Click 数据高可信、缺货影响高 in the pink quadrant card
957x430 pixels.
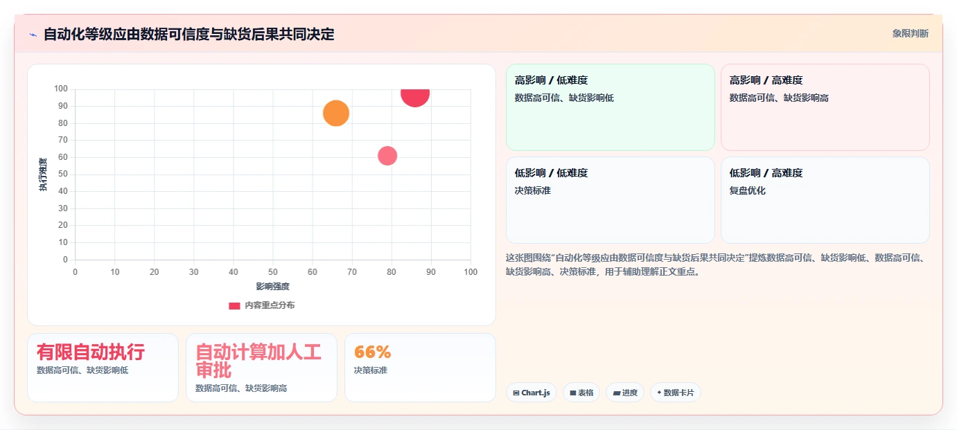point(779,98)
